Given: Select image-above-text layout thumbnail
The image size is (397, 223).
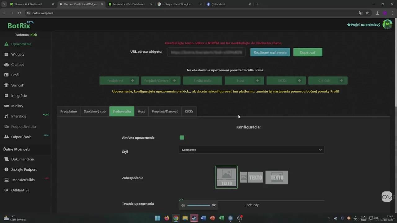Looking at the screenshot, I should (226, 177).
